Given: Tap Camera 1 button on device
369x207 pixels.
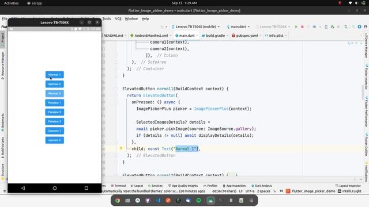Looking at the screenshot, I should point(55,131).
